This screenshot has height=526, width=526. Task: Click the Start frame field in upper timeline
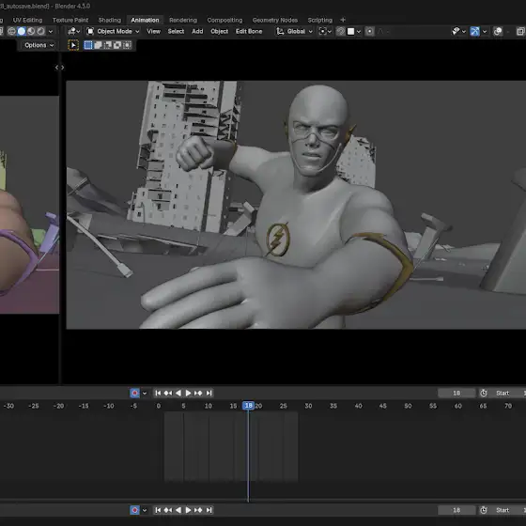click(507, 393)
